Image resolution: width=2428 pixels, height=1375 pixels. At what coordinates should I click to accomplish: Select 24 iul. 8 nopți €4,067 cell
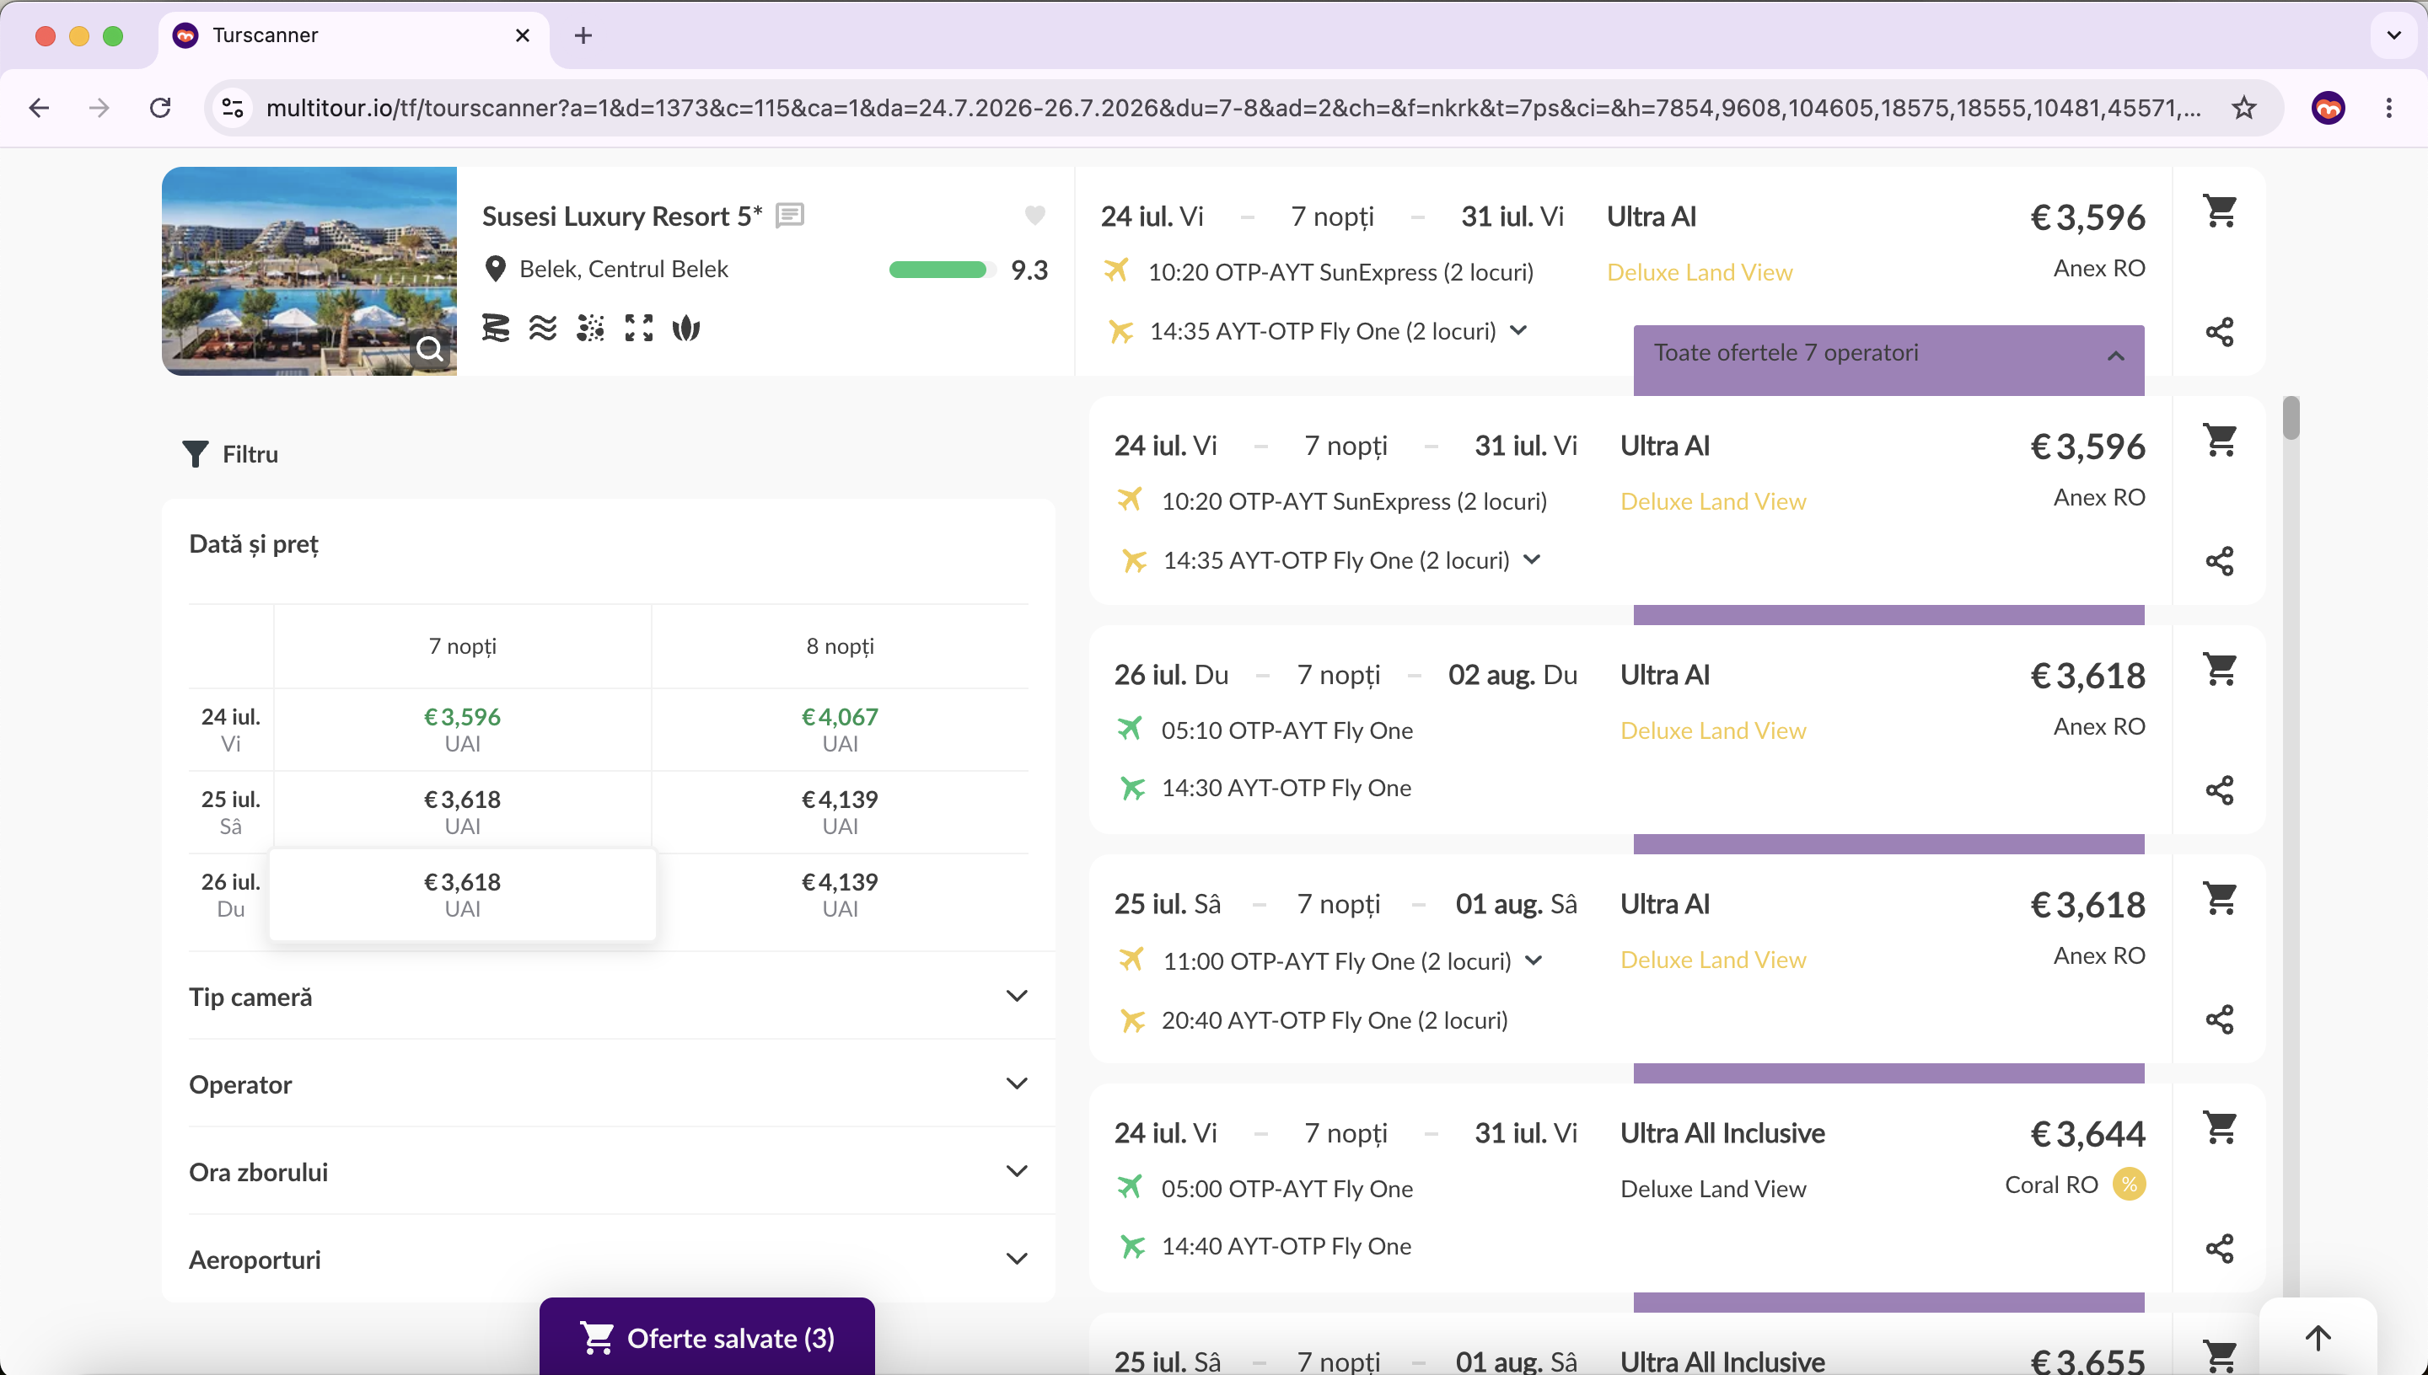(x=840, y=729)
